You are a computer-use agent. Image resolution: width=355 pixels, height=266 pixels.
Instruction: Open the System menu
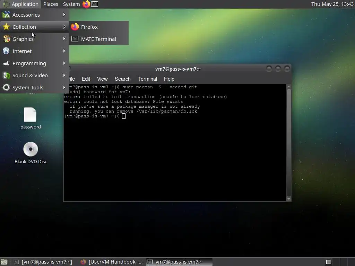pyautogui.click(x=71, y=4)
